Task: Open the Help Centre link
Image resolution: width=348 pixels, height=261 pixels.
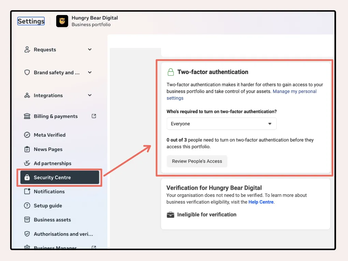Action: (x=261, y=202)
